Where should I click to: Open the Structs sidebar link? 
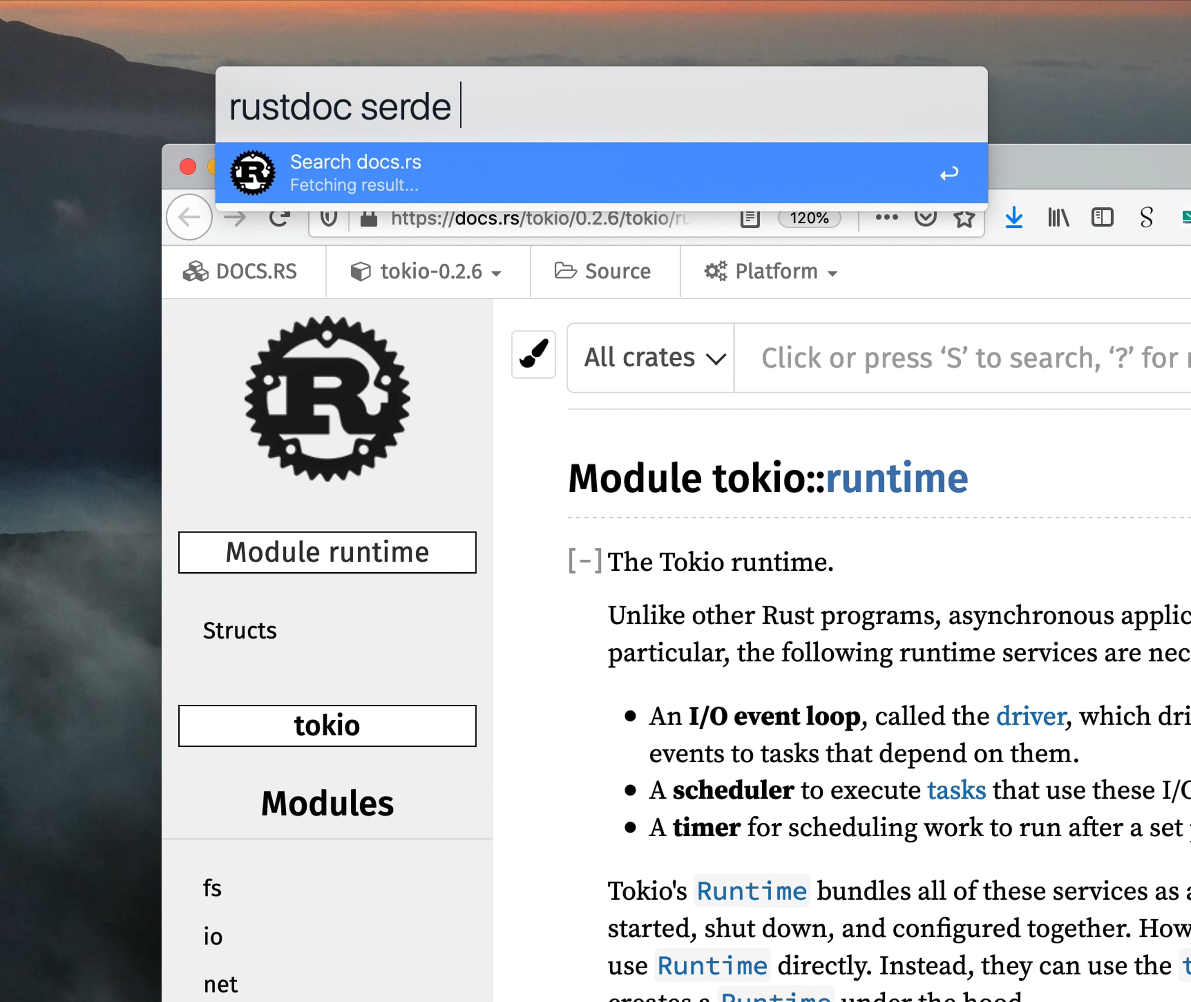tap(240, 630)
